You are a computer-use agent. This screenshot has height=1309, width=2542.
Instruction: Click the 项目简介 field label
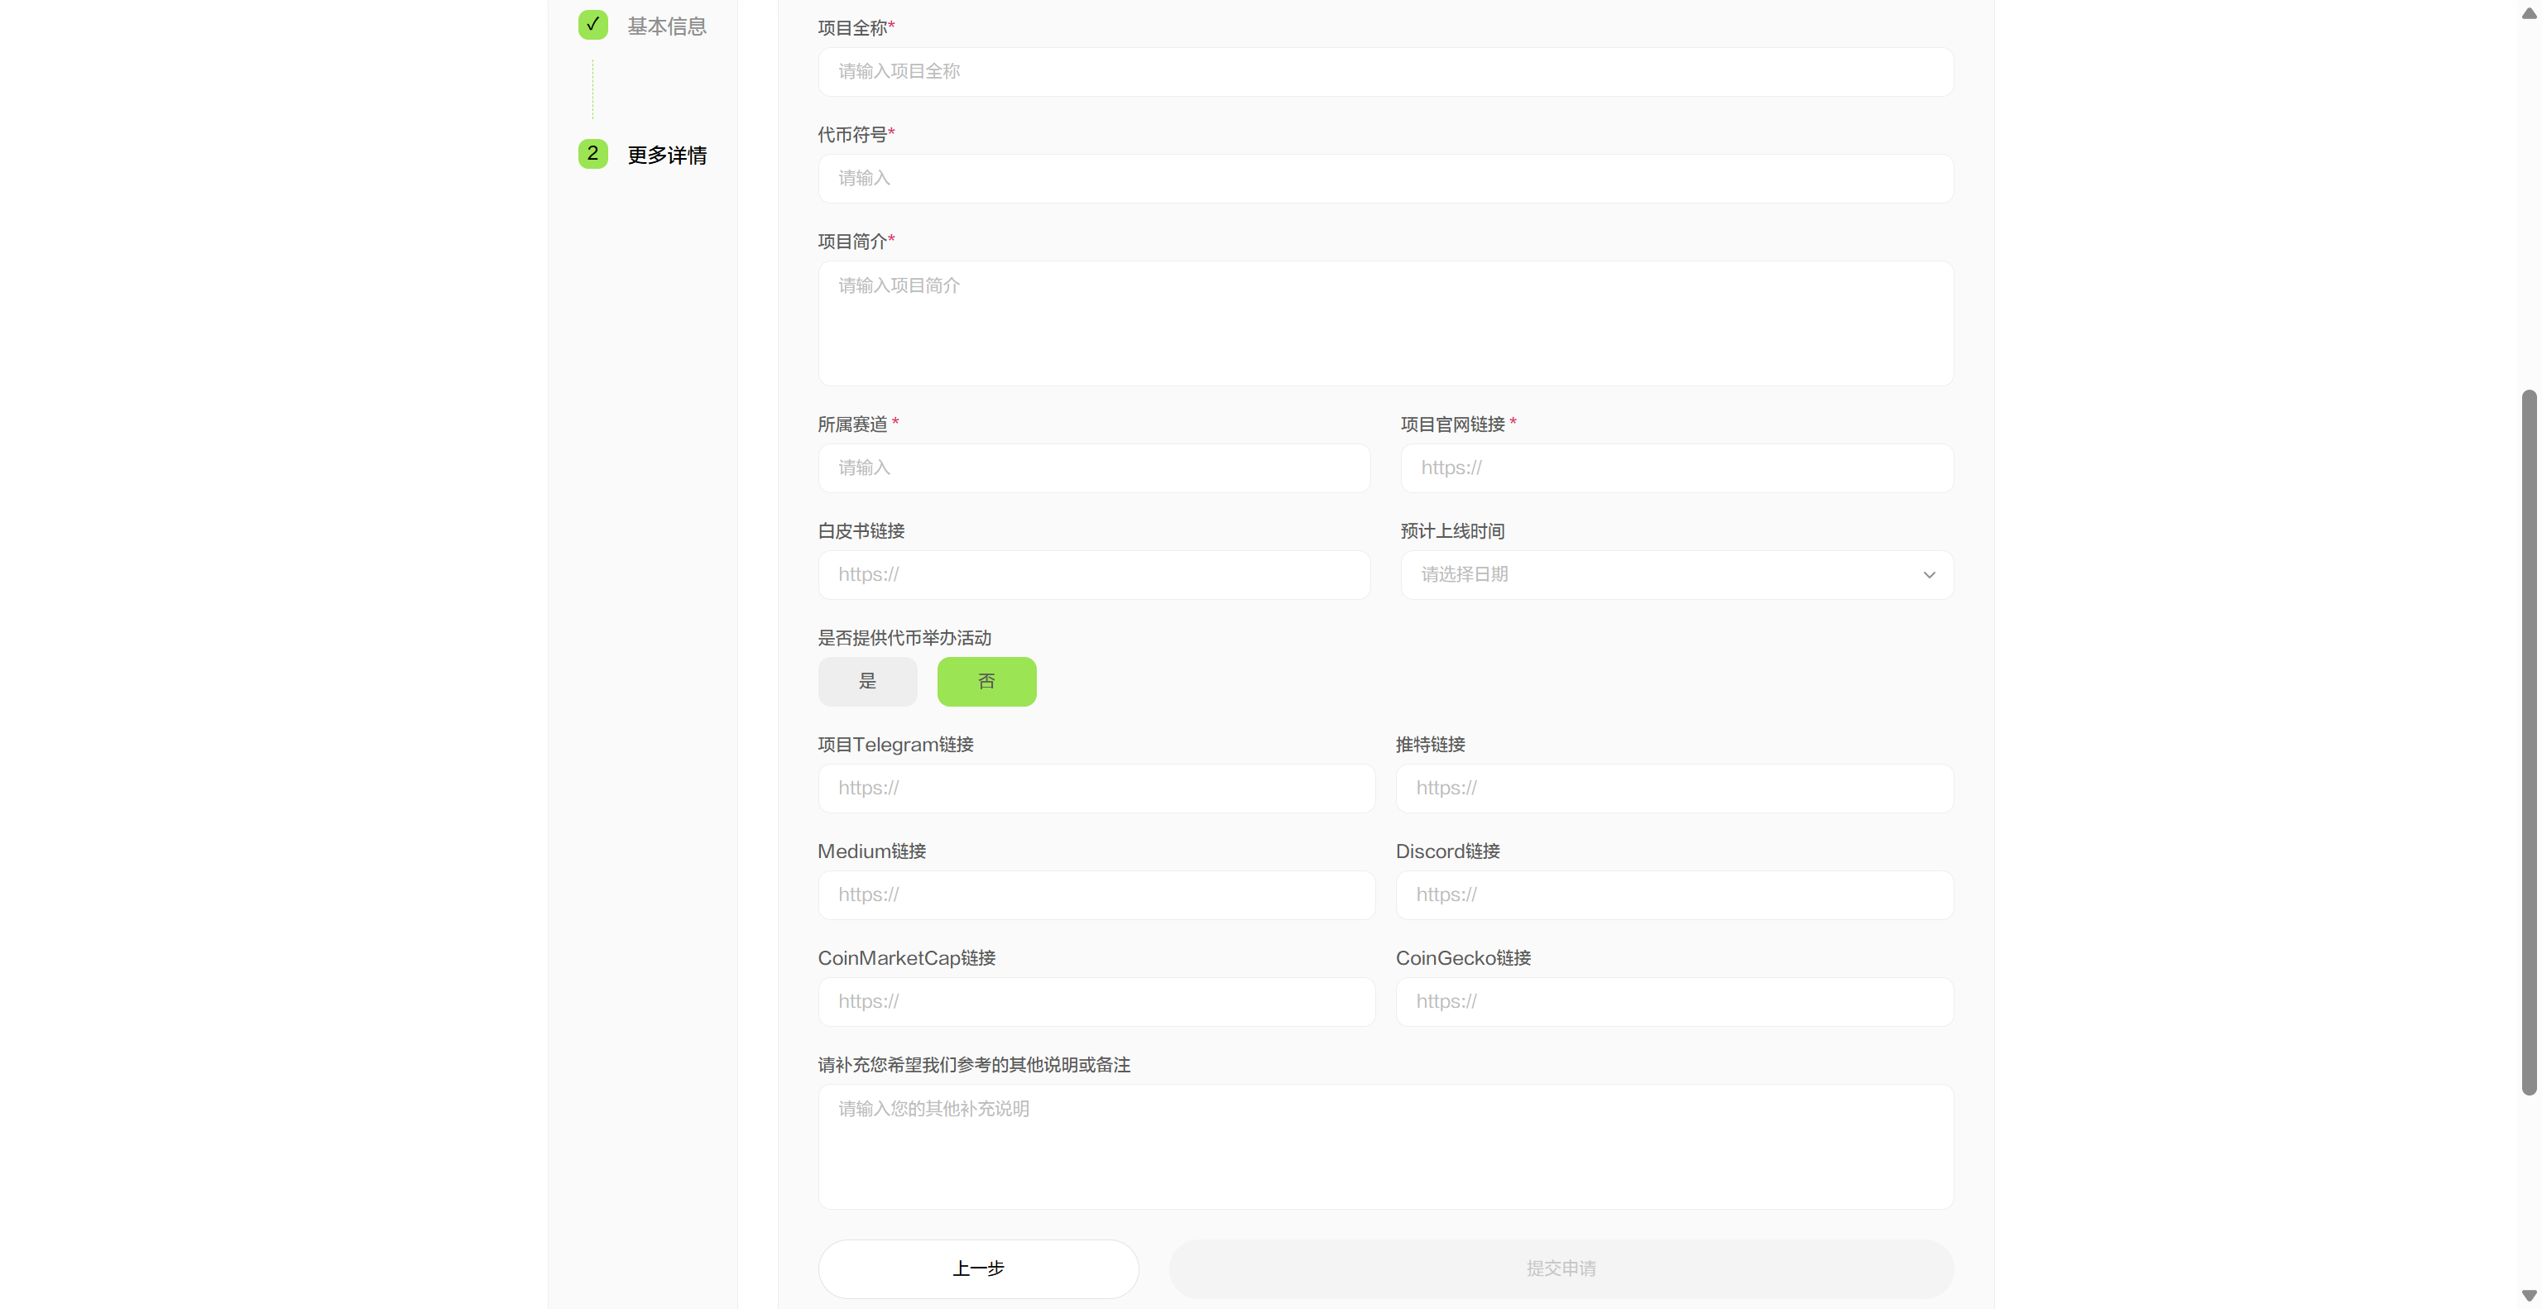click(x=856, y=242)
